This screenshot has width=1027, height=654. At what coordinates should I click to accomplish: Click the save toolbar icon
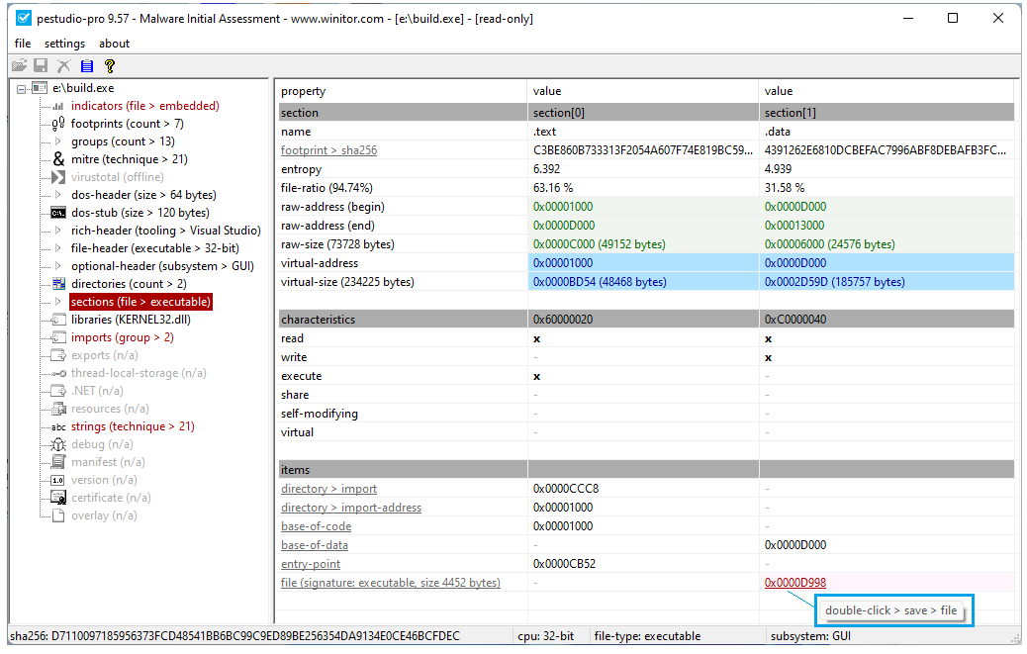(41, 66)
